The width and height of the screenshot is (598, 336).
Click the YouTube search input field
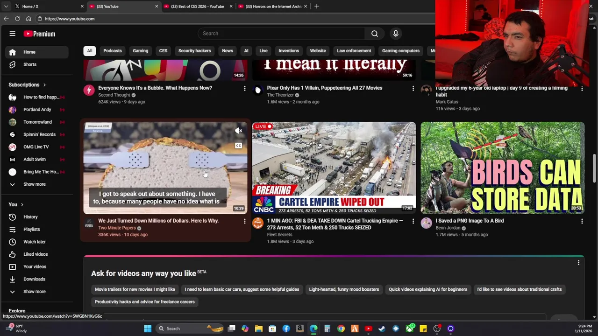coord(282,34)
